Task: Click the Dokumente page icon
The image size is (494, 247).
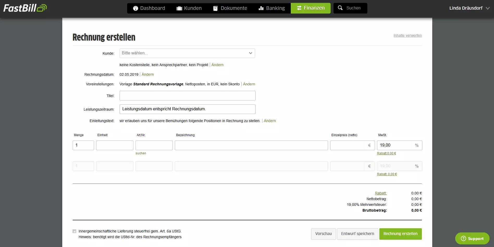Action: [x=215, y=8]
